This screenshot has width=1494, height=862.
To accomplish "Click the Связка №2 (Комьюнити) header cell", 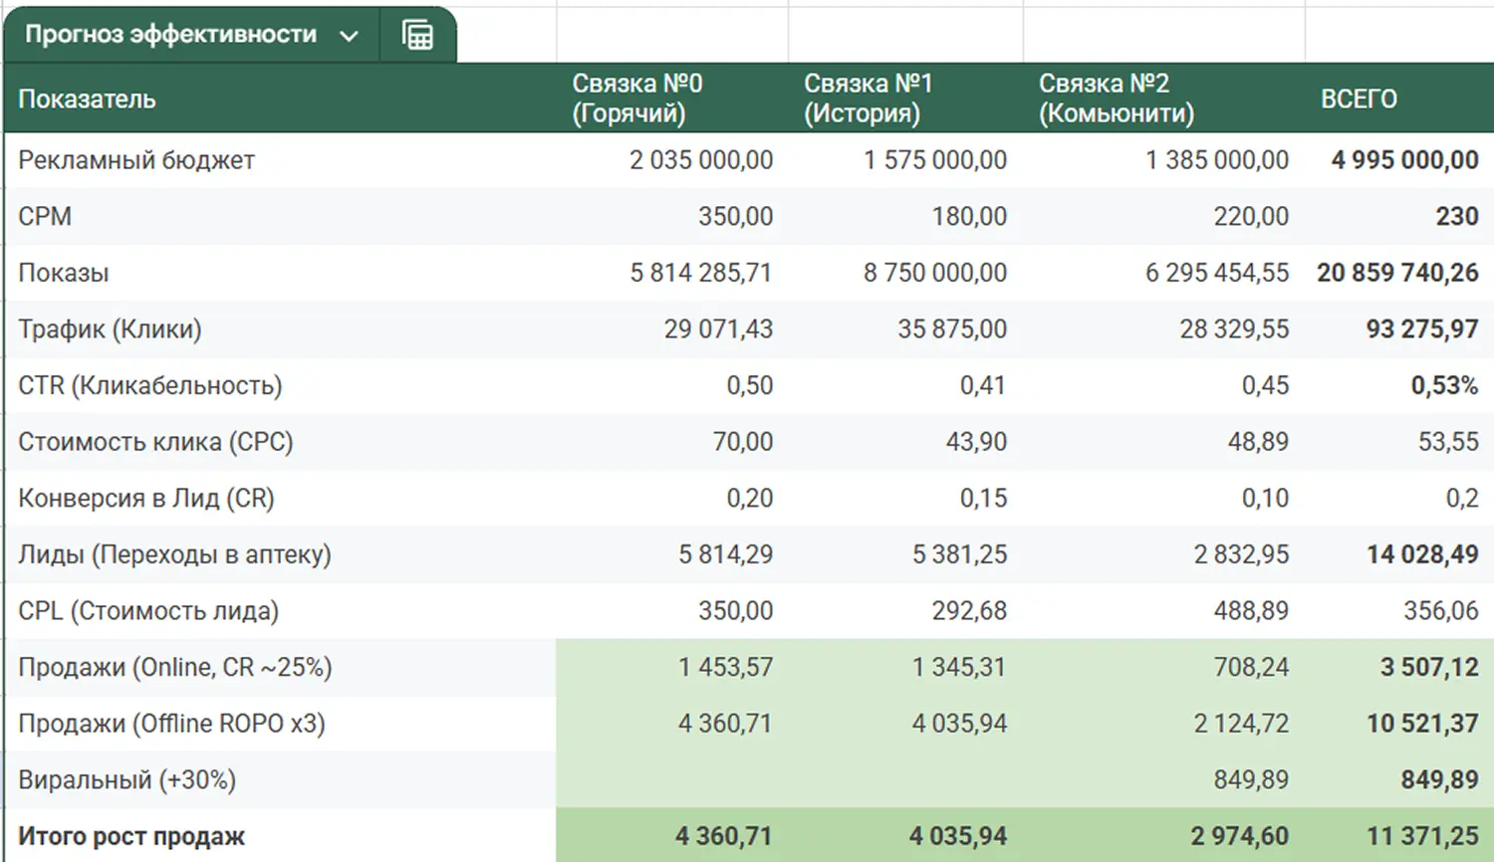I will coord(1116,99).
